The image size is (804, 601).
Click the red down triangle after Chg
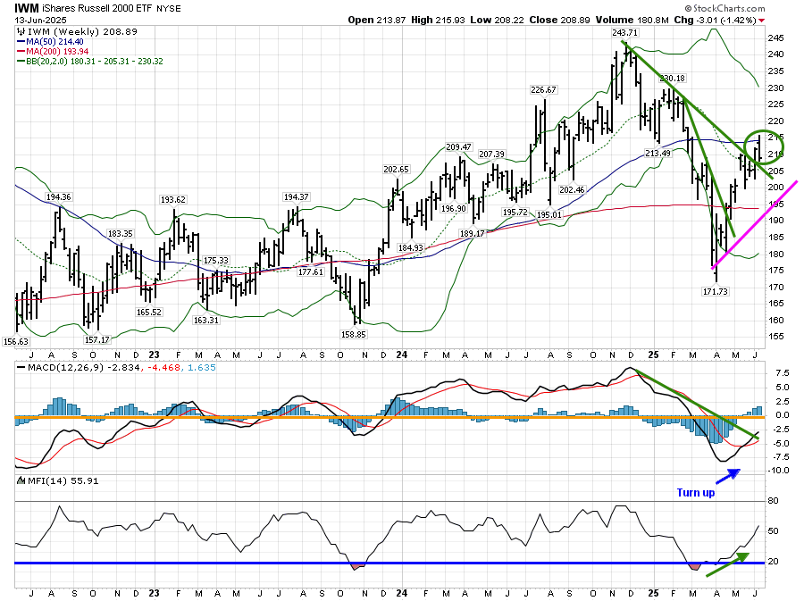[761, 21]
